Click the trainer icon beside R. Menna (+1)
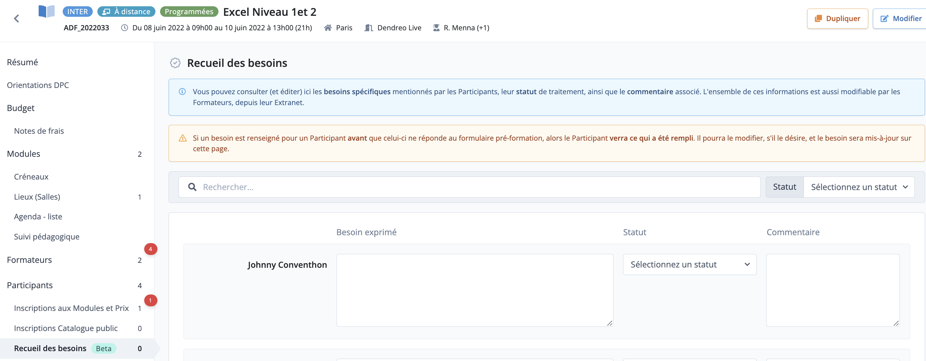The width and height of the screenshot is (926, 361). (x=436, y=28)
